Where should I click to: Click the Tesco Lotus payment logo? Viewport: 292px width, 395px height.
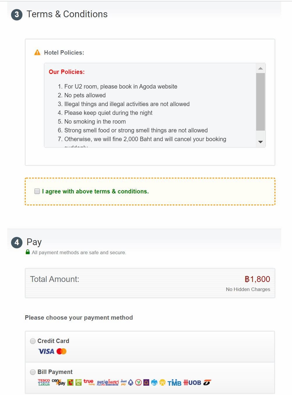[x=44, y=382]
